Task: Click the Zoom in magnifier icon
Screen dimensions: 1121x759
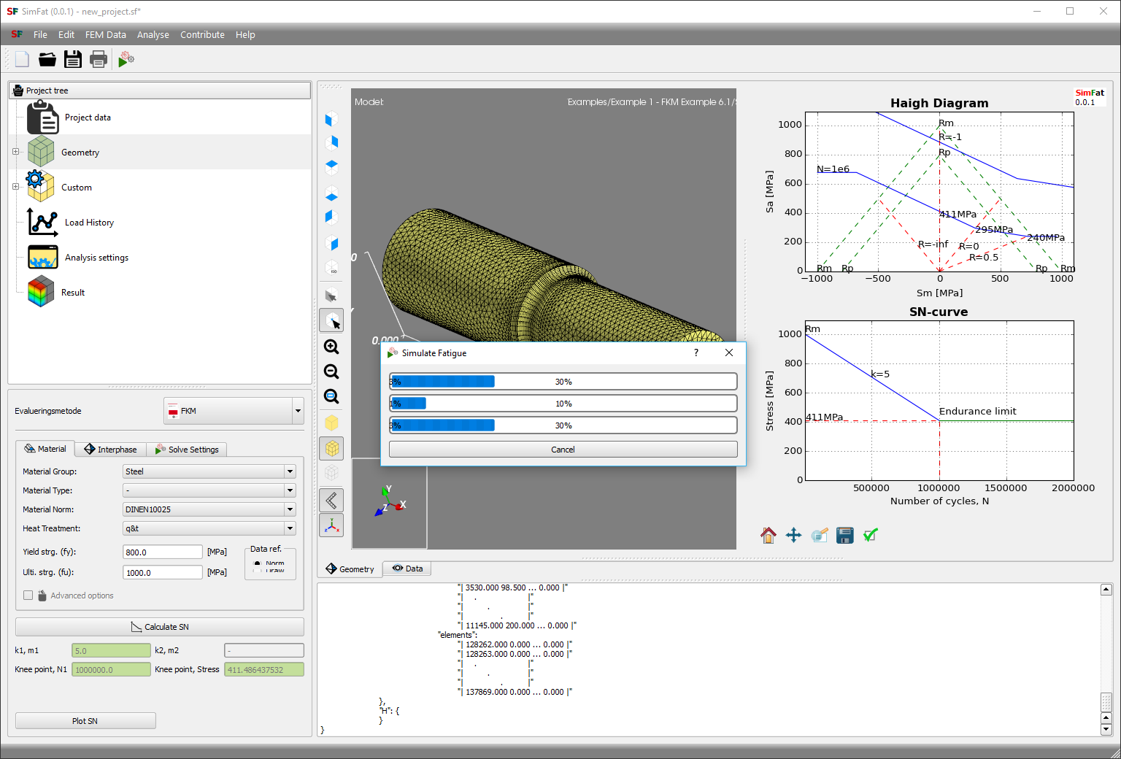Action: tap(331, 347)
